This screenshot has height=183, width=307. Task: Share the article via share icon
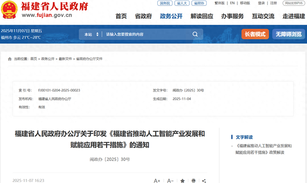[x=204, y=181]
